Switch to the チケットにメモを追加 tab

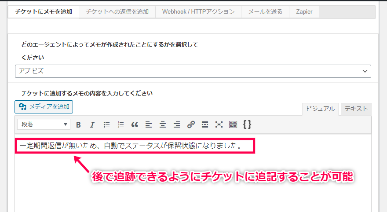[x=44, y=11]
